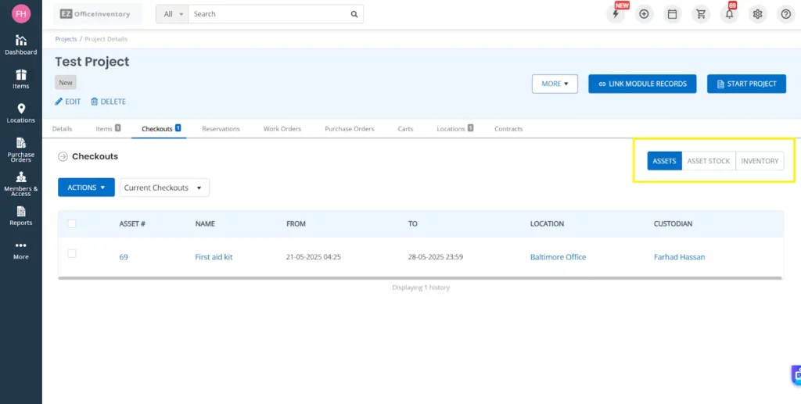Click Start Project button
The height and width of the screenshot is (404, 801).
746,84
